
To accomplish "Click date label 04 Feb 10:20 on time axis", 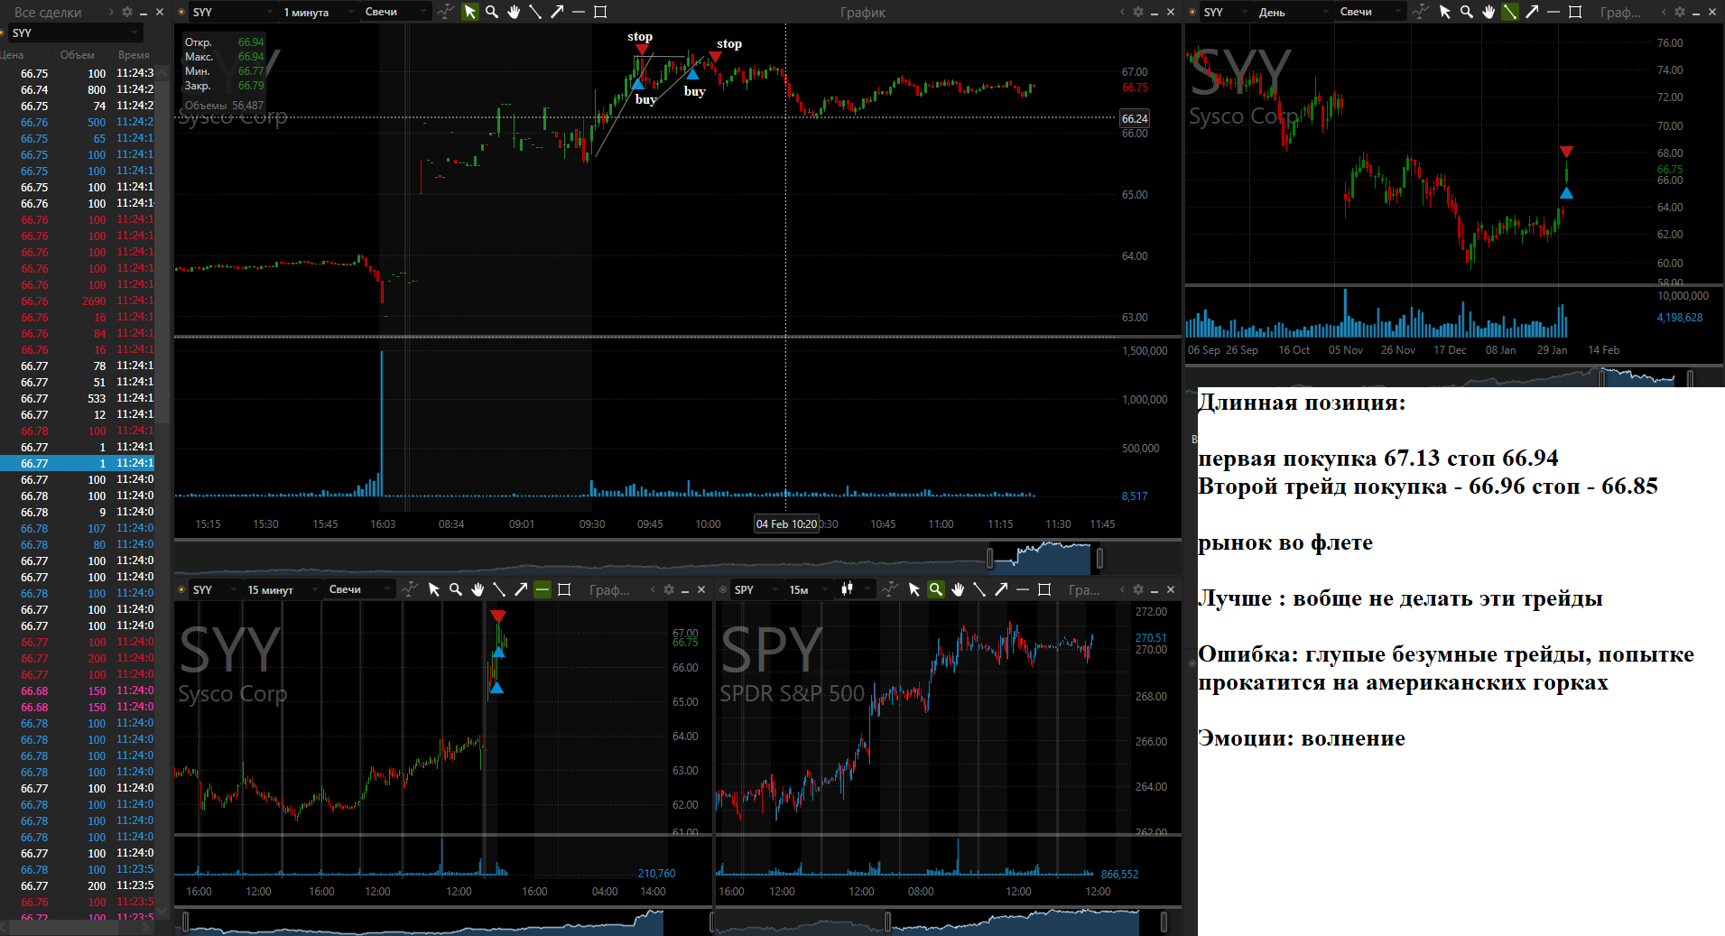I will pos(786,524).
